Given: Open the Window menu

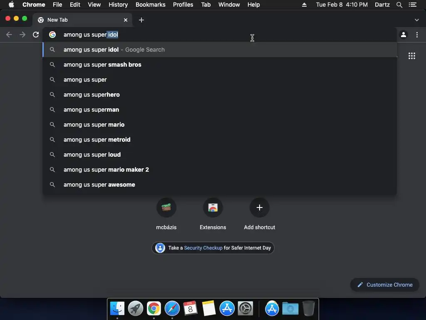Looking at the screenshot, I should (x=229, y=5).
